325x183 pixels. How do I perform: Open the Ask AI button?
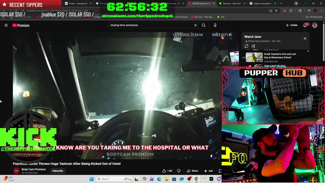click(208, 171)
